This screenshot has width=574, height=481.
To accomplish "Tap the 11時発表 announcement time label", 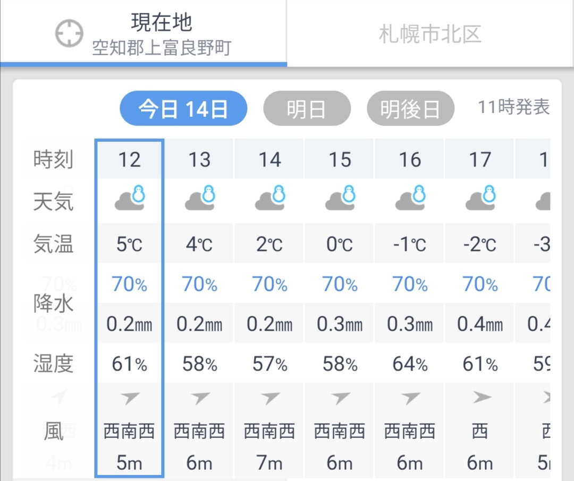I will pyautogui.click(x=513, y=107).
